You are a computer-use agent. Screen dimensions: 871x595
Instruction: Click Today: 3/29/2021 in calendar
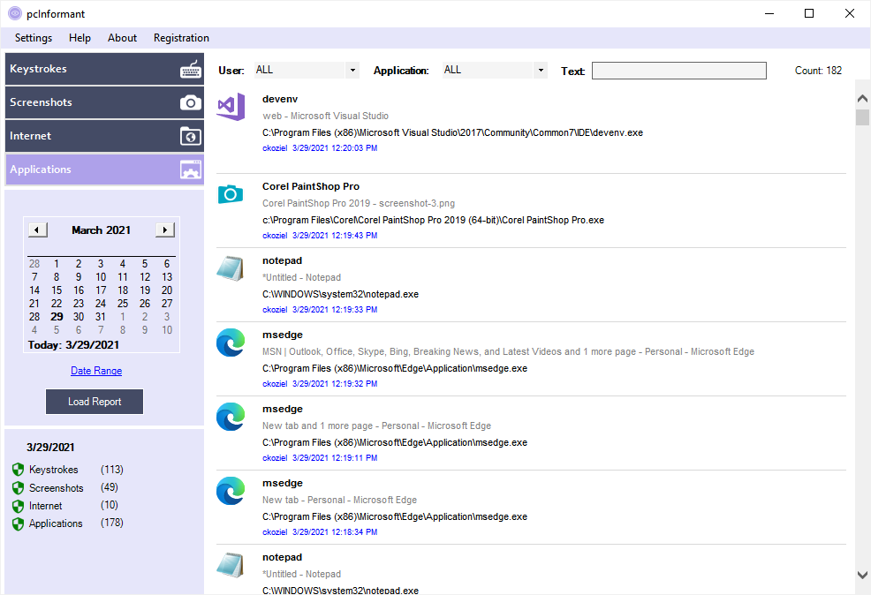coord(73,344)
